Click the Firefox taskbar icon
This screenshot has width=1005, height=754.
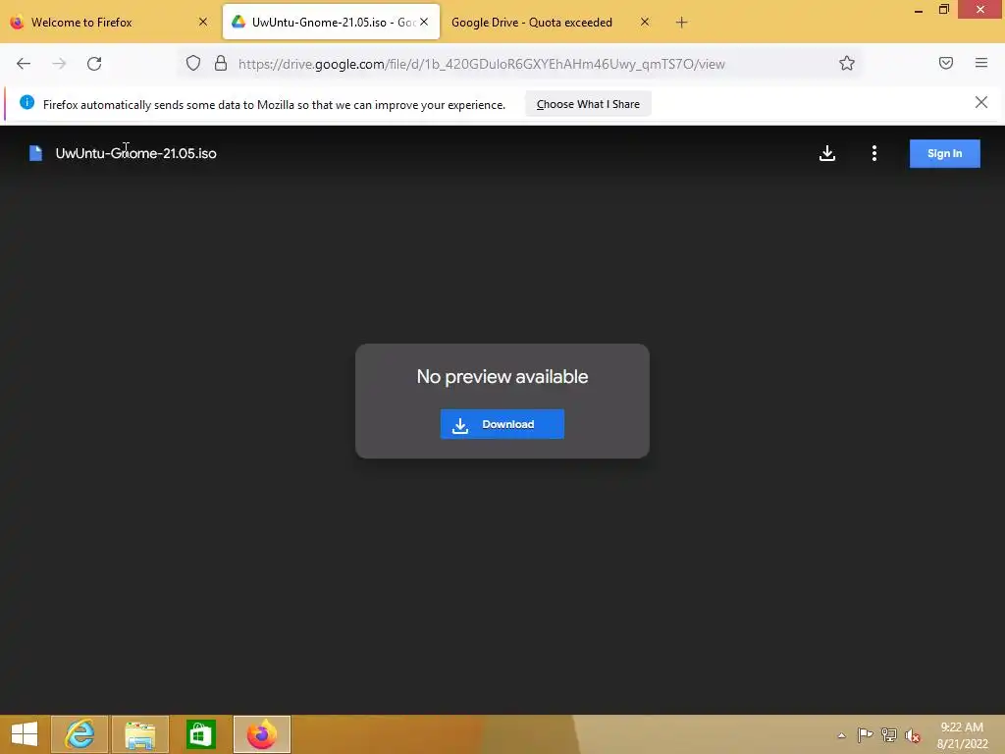(261, 734)
